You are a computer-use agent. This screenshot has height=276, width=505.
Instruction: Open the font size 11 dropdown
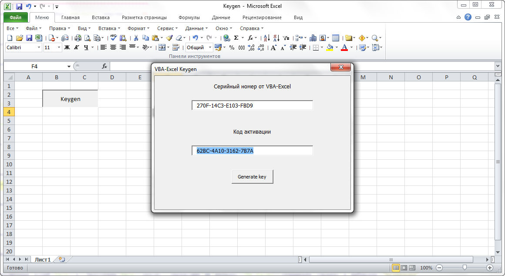click(59, 47)
